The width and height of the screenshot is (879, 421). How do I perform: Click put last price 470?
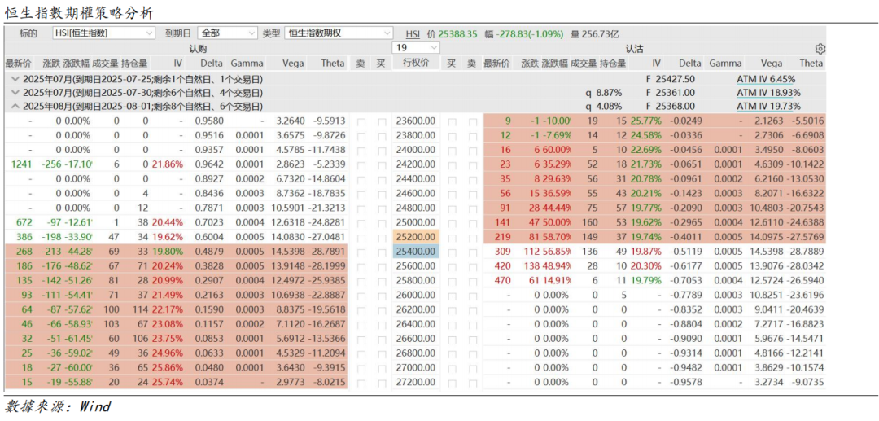click(503, 281)
